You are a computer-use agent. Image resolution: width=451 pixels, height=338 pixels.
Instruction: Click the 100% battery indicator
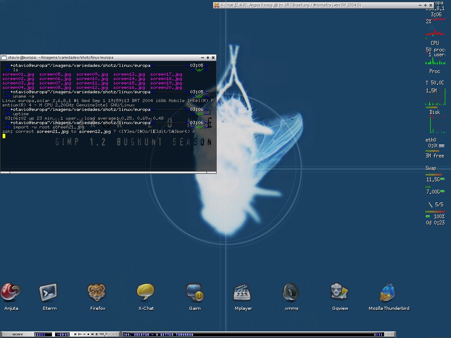[x=435, y=217]
